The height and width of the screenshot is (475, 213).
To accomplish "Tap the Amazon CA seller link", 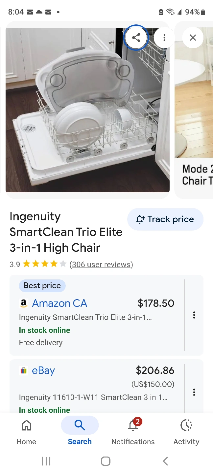I will [x=59, y=303].
